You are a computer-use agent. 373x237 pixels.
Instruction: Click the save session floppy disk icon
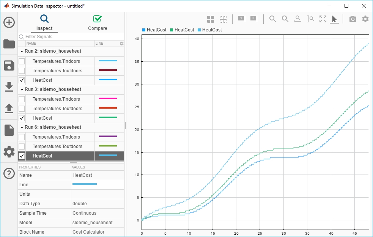pos(9,65)
